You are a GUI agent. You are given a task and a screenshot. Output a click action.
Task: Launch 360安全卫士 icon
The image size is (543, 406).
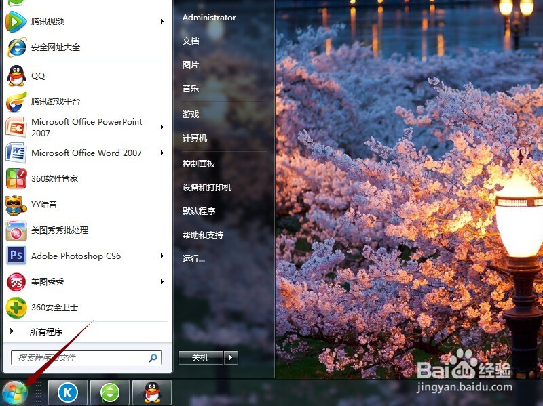tap(16, 308)
